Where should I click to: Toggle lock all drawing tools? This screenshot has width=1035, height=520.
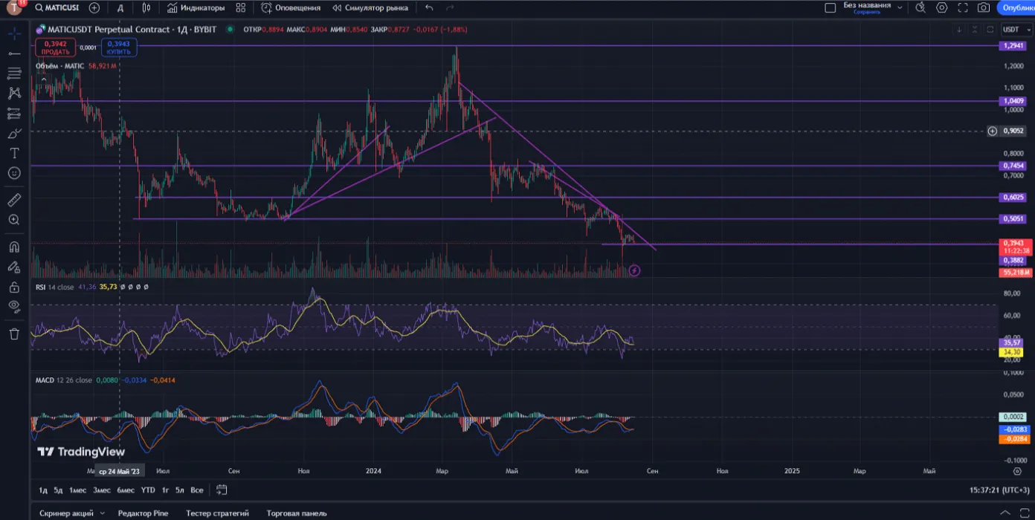point(14,287)
